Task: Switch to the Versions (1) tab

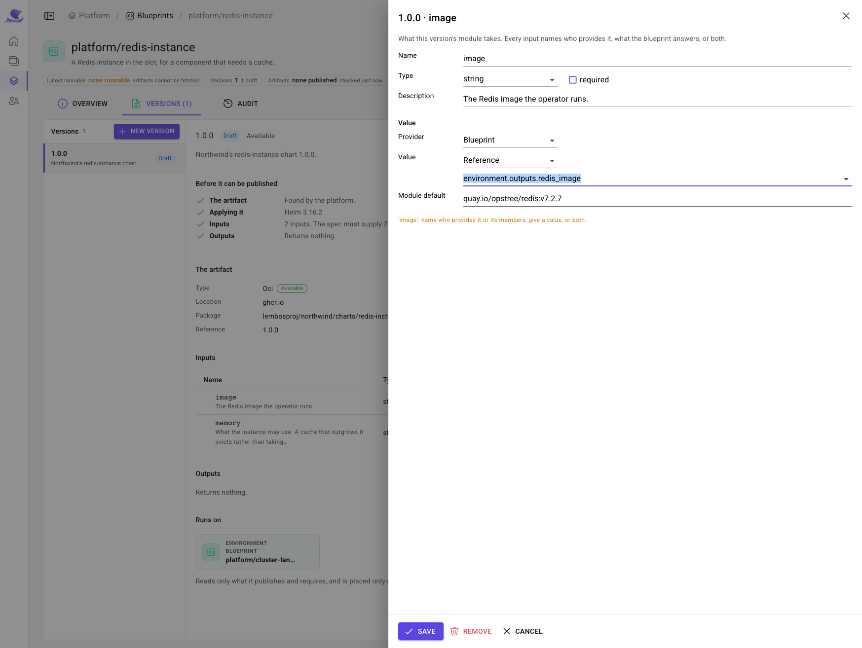Action: [161, 104]
